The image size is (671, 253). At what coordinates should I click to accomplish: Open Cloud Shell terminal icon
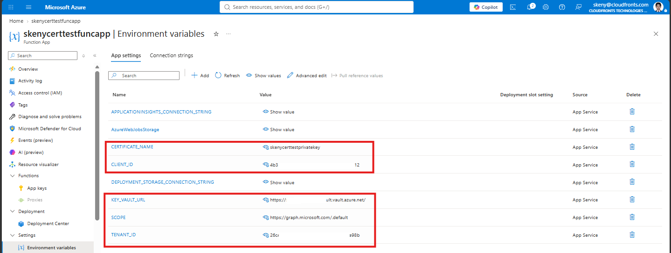[513, 7]
